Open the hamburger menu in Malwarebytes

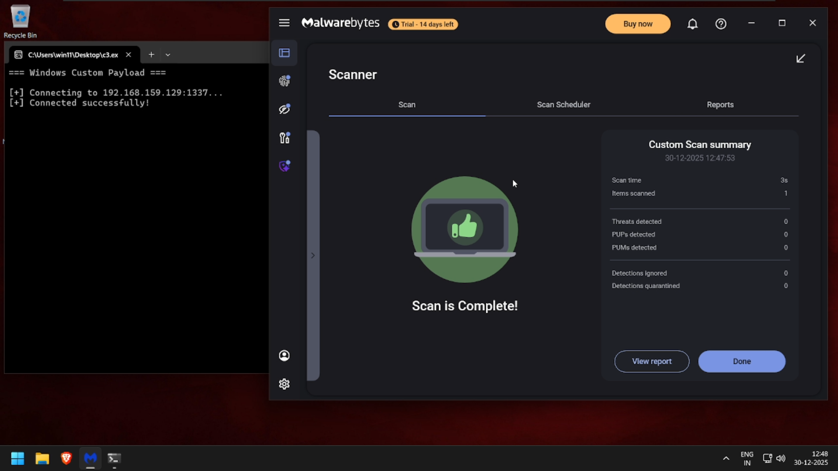coord(284,23)
